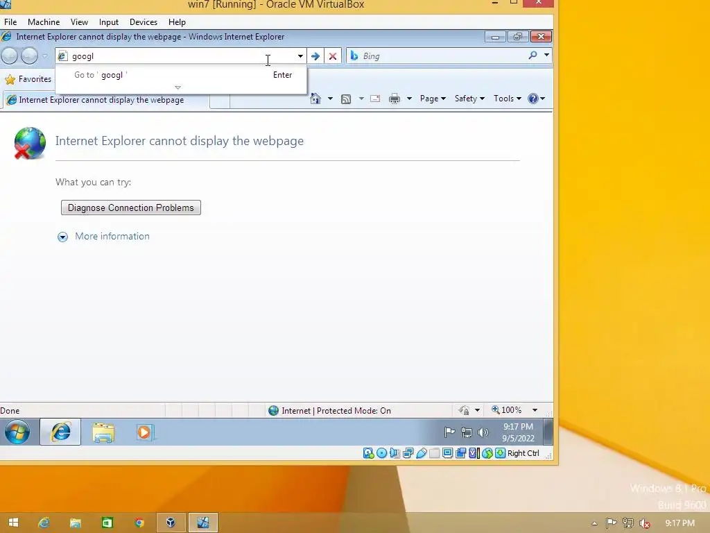Open Chrome on host taskbar
Viewport: 710px width, 533px height.
point(139,523)
